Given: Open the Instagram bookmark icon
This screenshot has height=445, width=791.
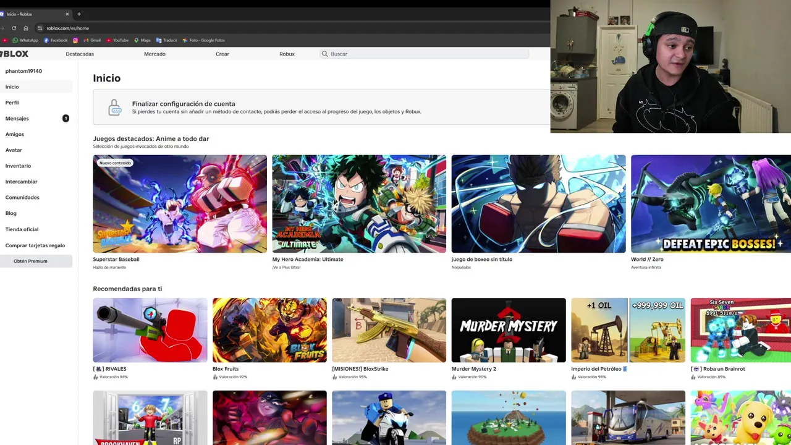Looking at the screenshot, I should (x=75, y=40).
